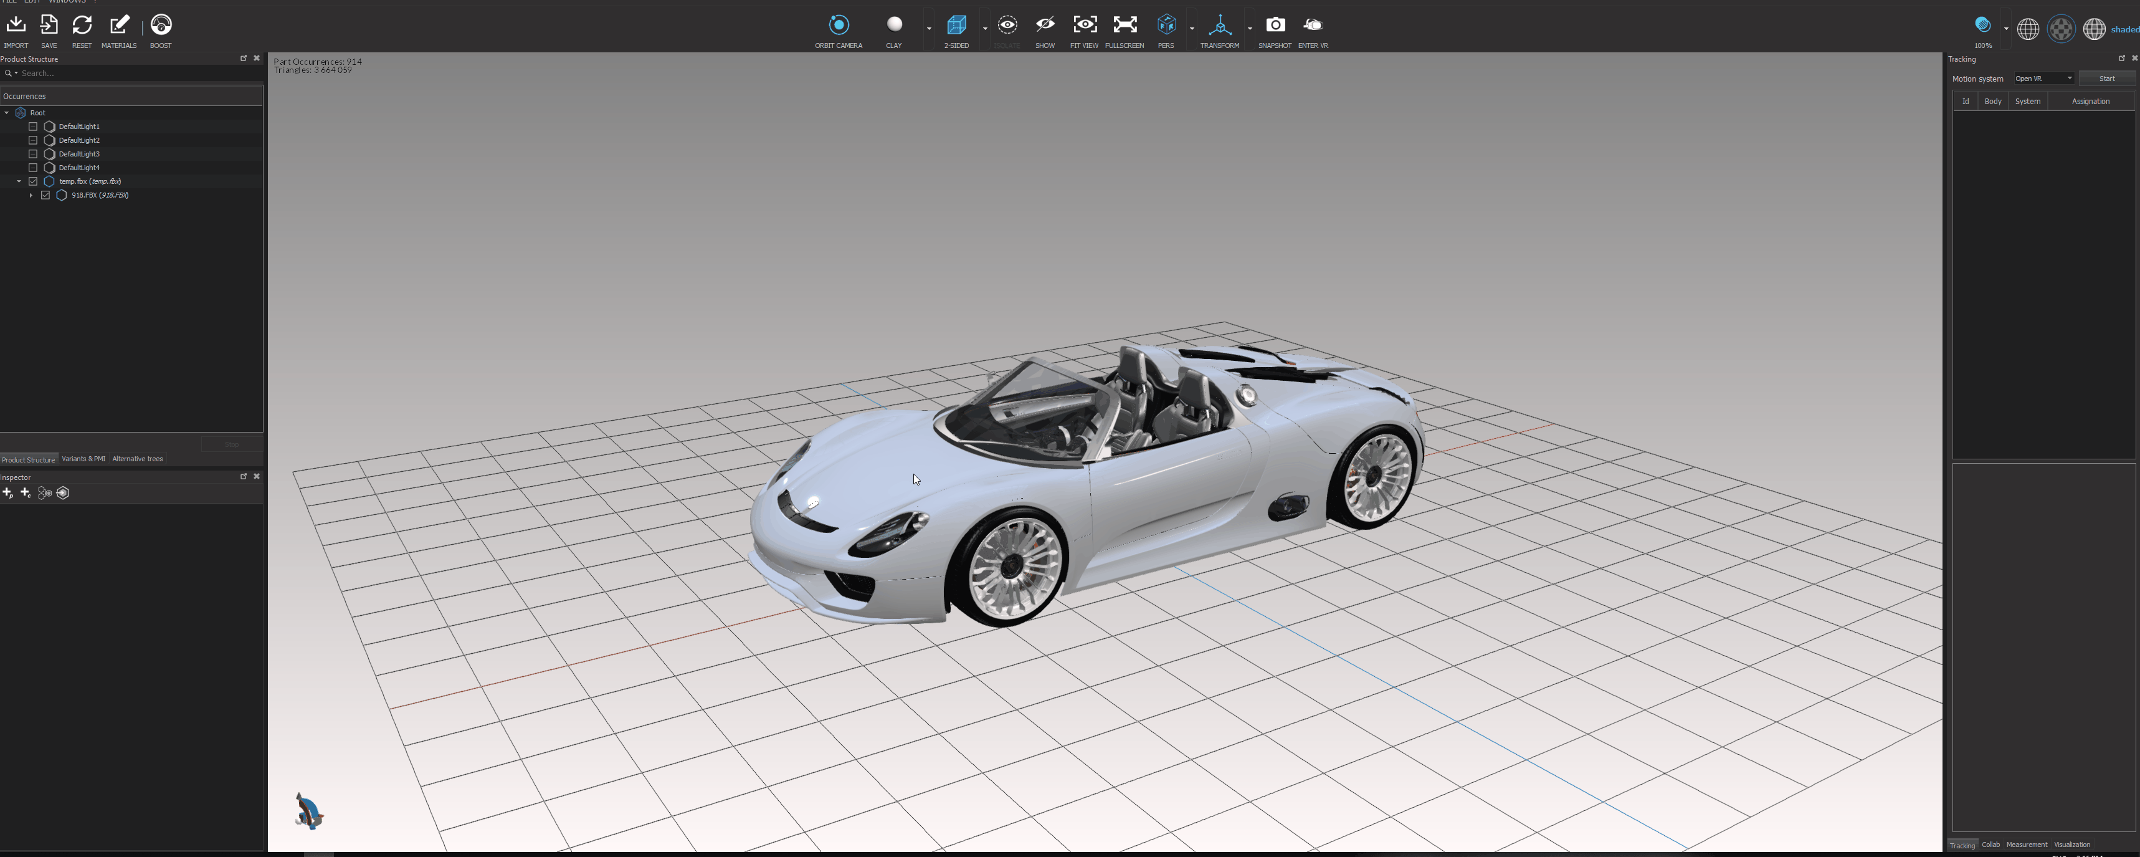Click the view orientation gizmo in viewport
This screenshot has width=2140, height=857.
(x=308, y=810)
